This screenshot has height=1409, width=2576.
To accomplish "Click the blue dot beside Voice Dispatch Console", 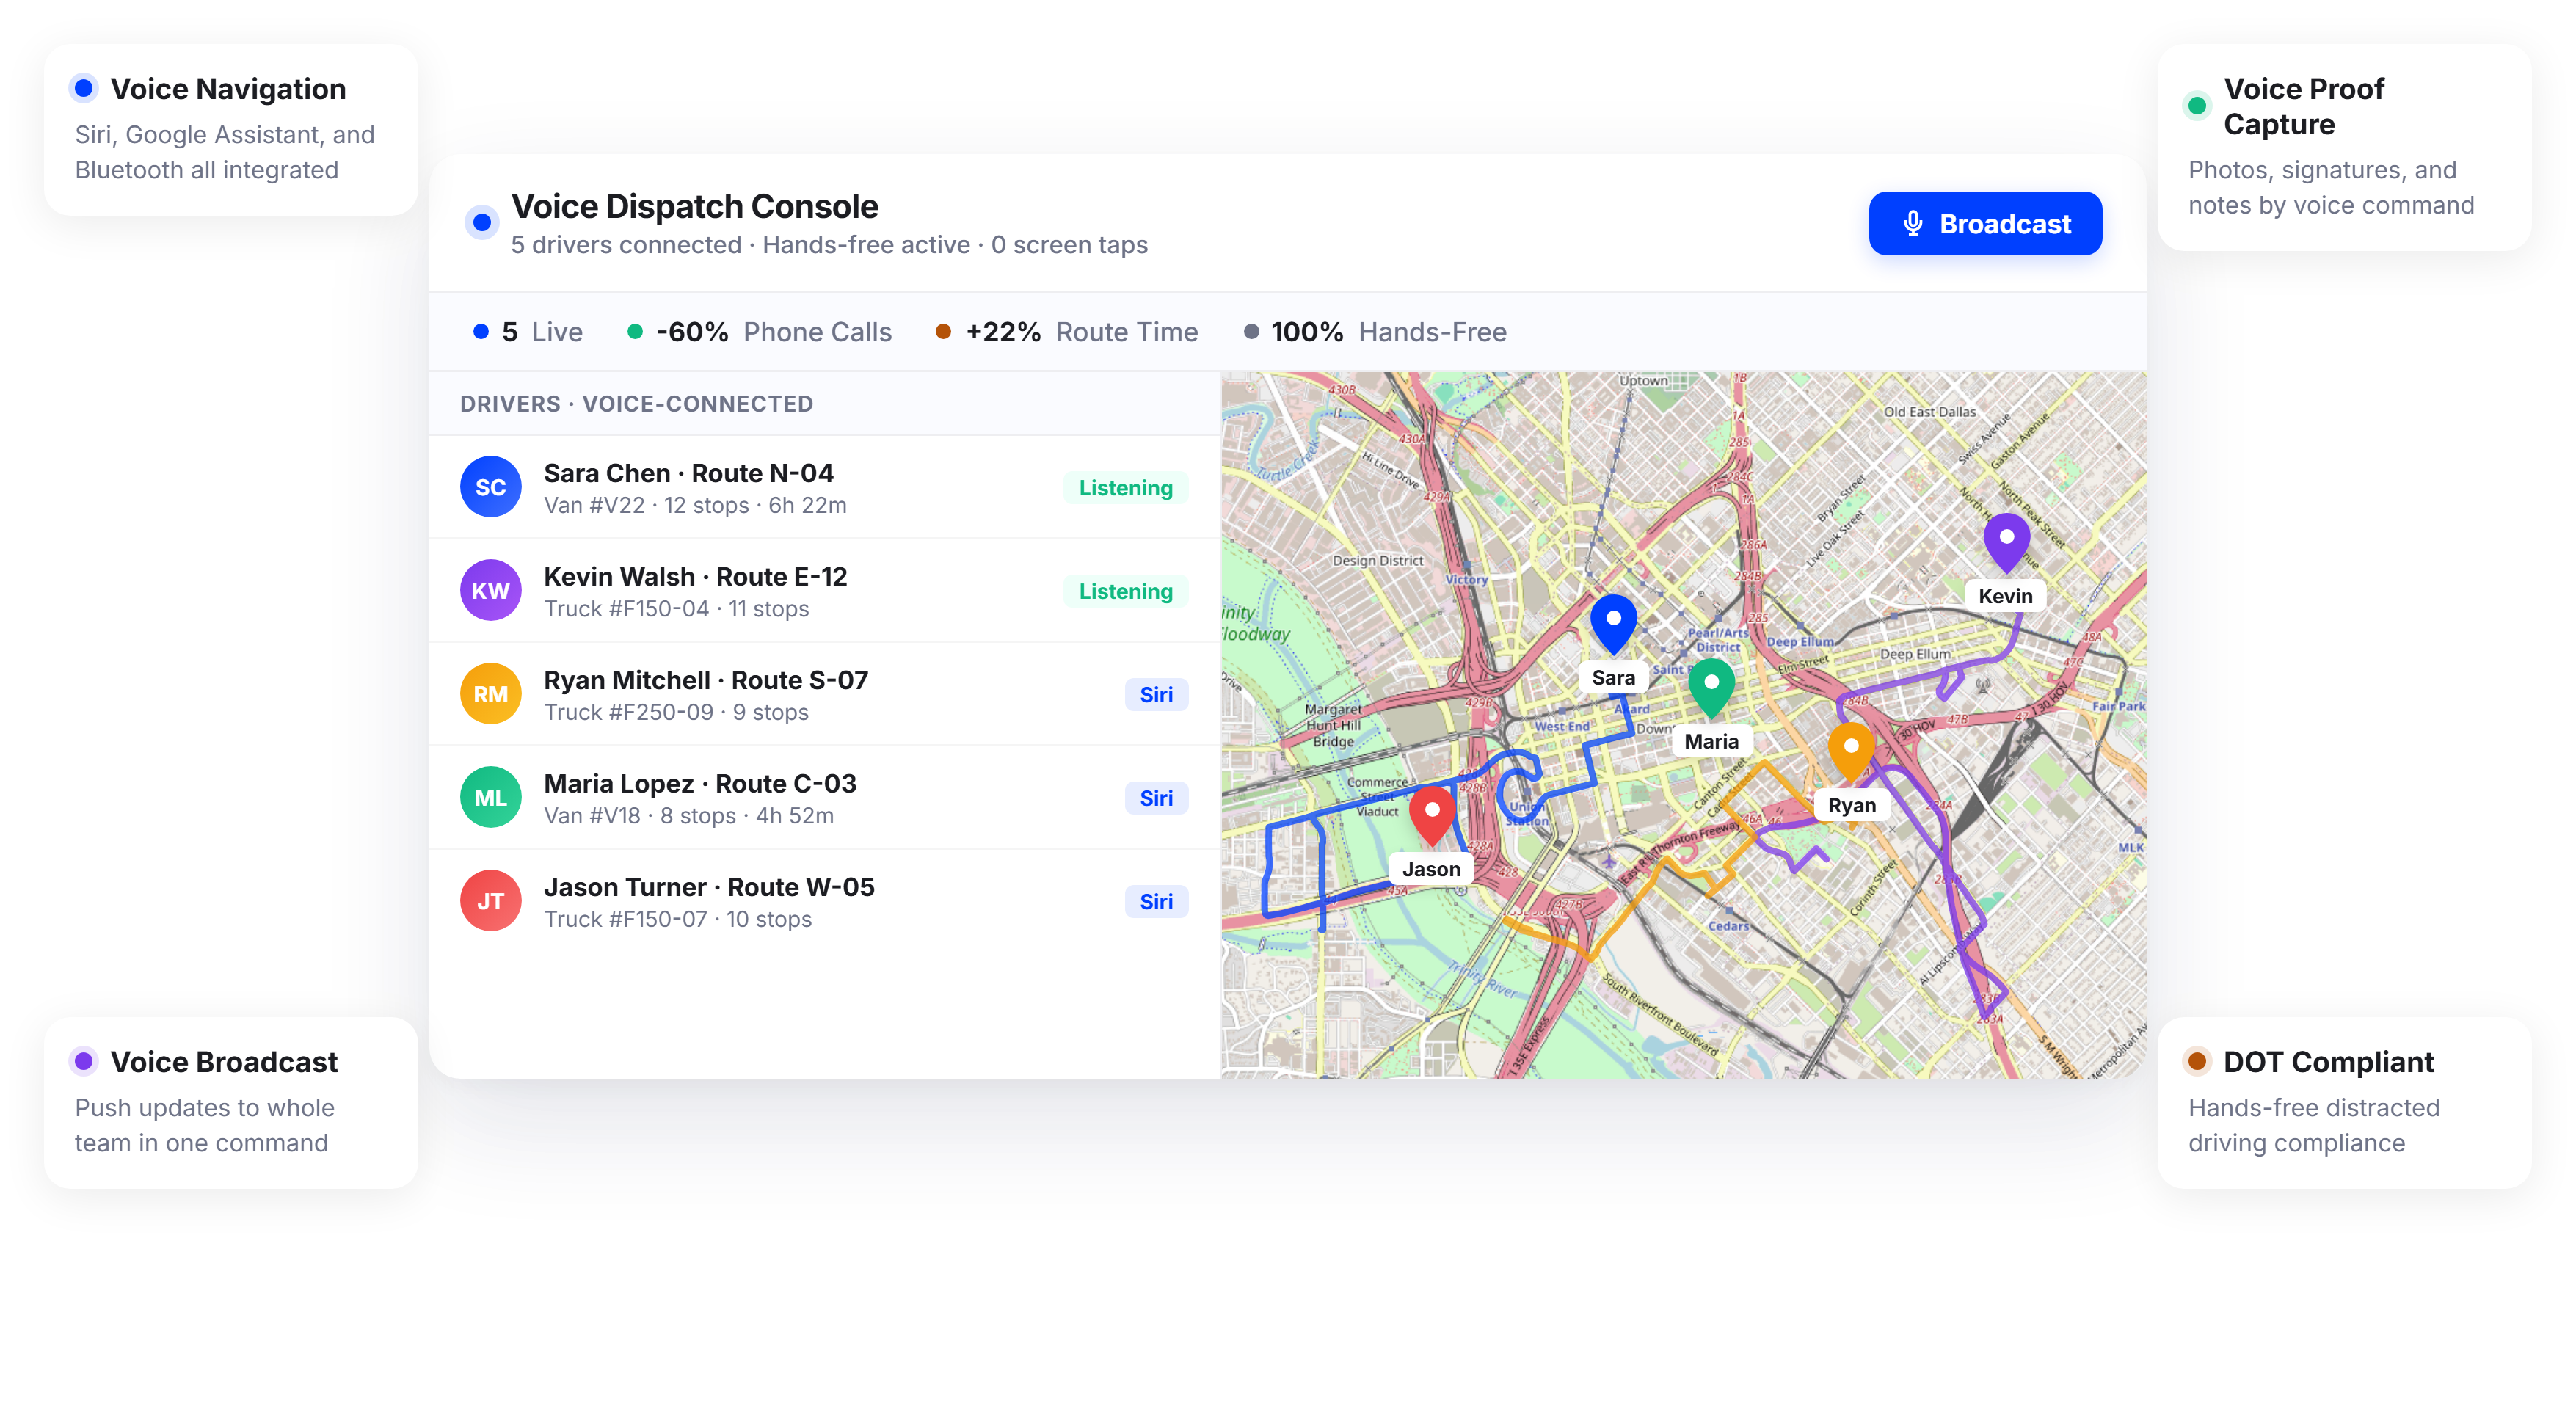I will 482,222.
